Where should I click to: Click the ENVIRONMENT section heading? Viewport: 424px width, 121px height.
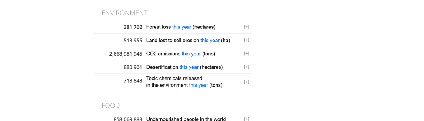(x=124, y=13)
